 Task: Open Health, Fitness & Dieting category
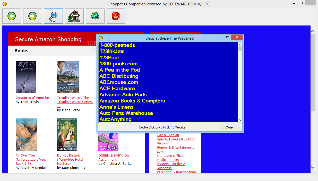point(176,139)
